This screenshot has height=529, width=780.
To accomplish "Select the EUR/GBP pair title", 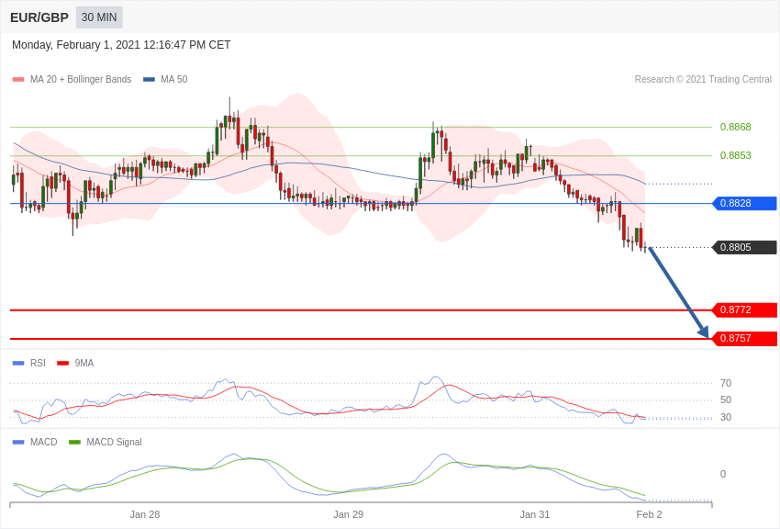I will 39,18.
